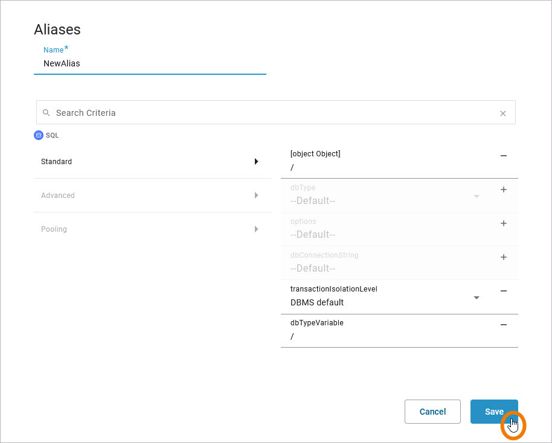Select the Pooling category

point(54,229)
